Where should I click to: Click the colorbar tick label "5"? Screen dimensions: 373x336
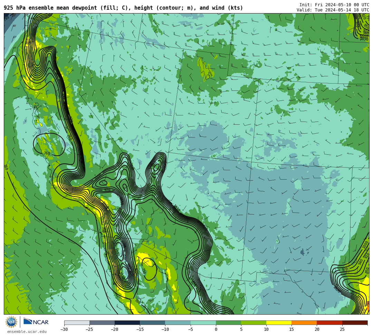pyautogui.click(x=241, y=329)
